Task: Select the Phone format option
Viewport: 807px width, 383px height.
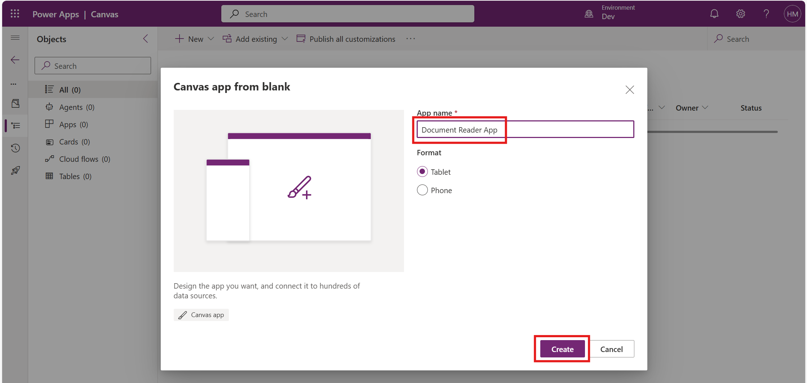Action: tap(422, 190)
